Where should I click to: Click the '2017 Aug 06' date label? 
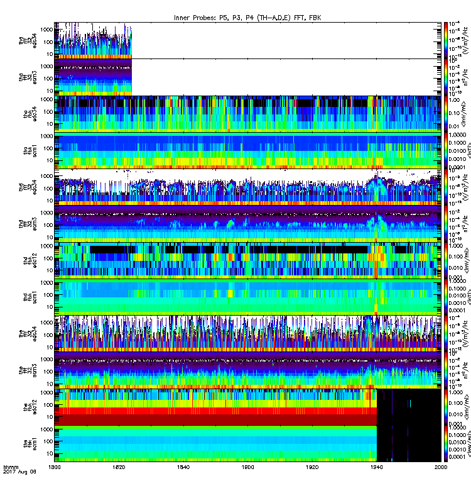[19, 472]
